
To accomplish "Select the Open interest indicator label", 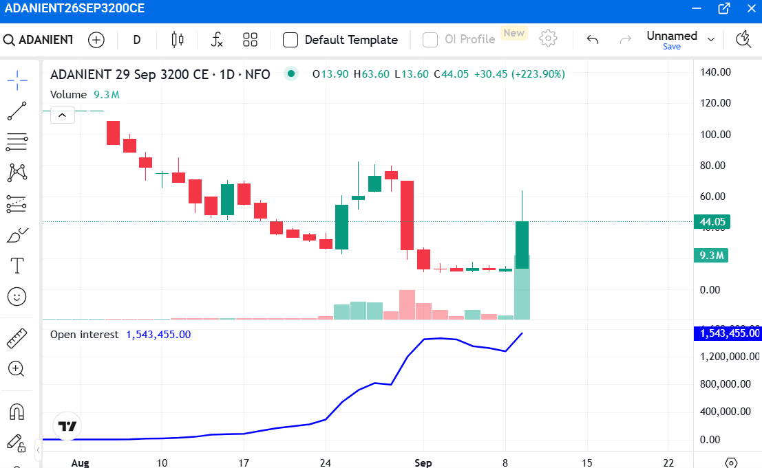I will [84, 335].
